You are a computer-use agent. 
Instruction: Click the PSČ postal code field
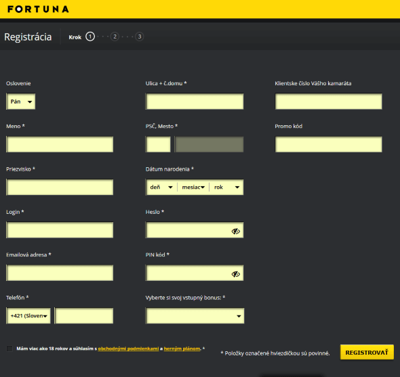158,144
